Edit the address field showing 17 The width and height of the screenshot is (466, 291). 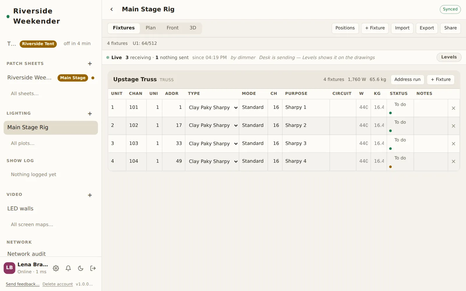(x=174, y=125)
